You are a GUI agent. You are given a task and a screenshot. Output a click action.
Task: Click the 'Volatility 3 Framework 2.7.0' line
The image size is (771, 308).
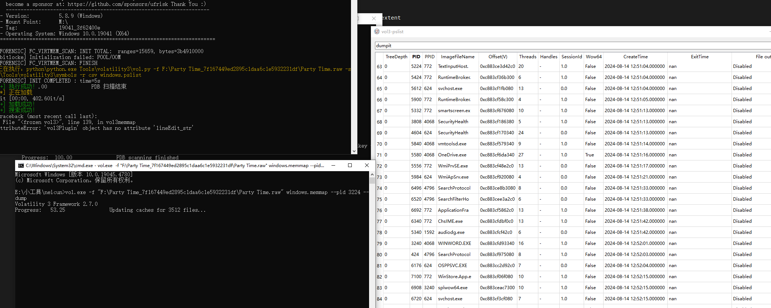[56, 204]
